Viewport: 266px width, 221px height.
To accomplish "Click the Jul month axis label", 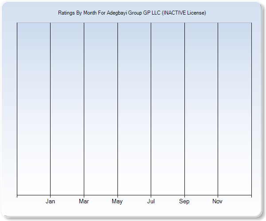I will point(151,202).
